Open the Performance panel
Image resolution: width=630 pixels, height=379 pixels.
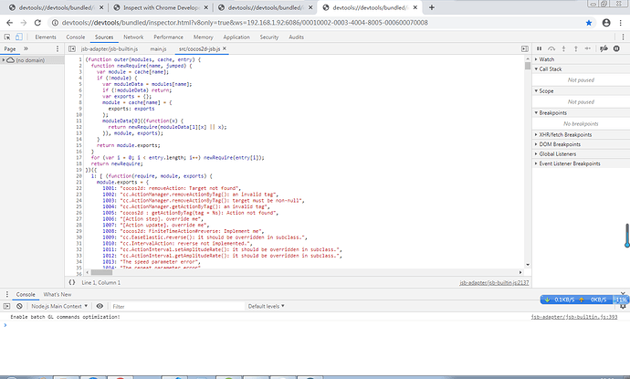[x=168, y=37]
